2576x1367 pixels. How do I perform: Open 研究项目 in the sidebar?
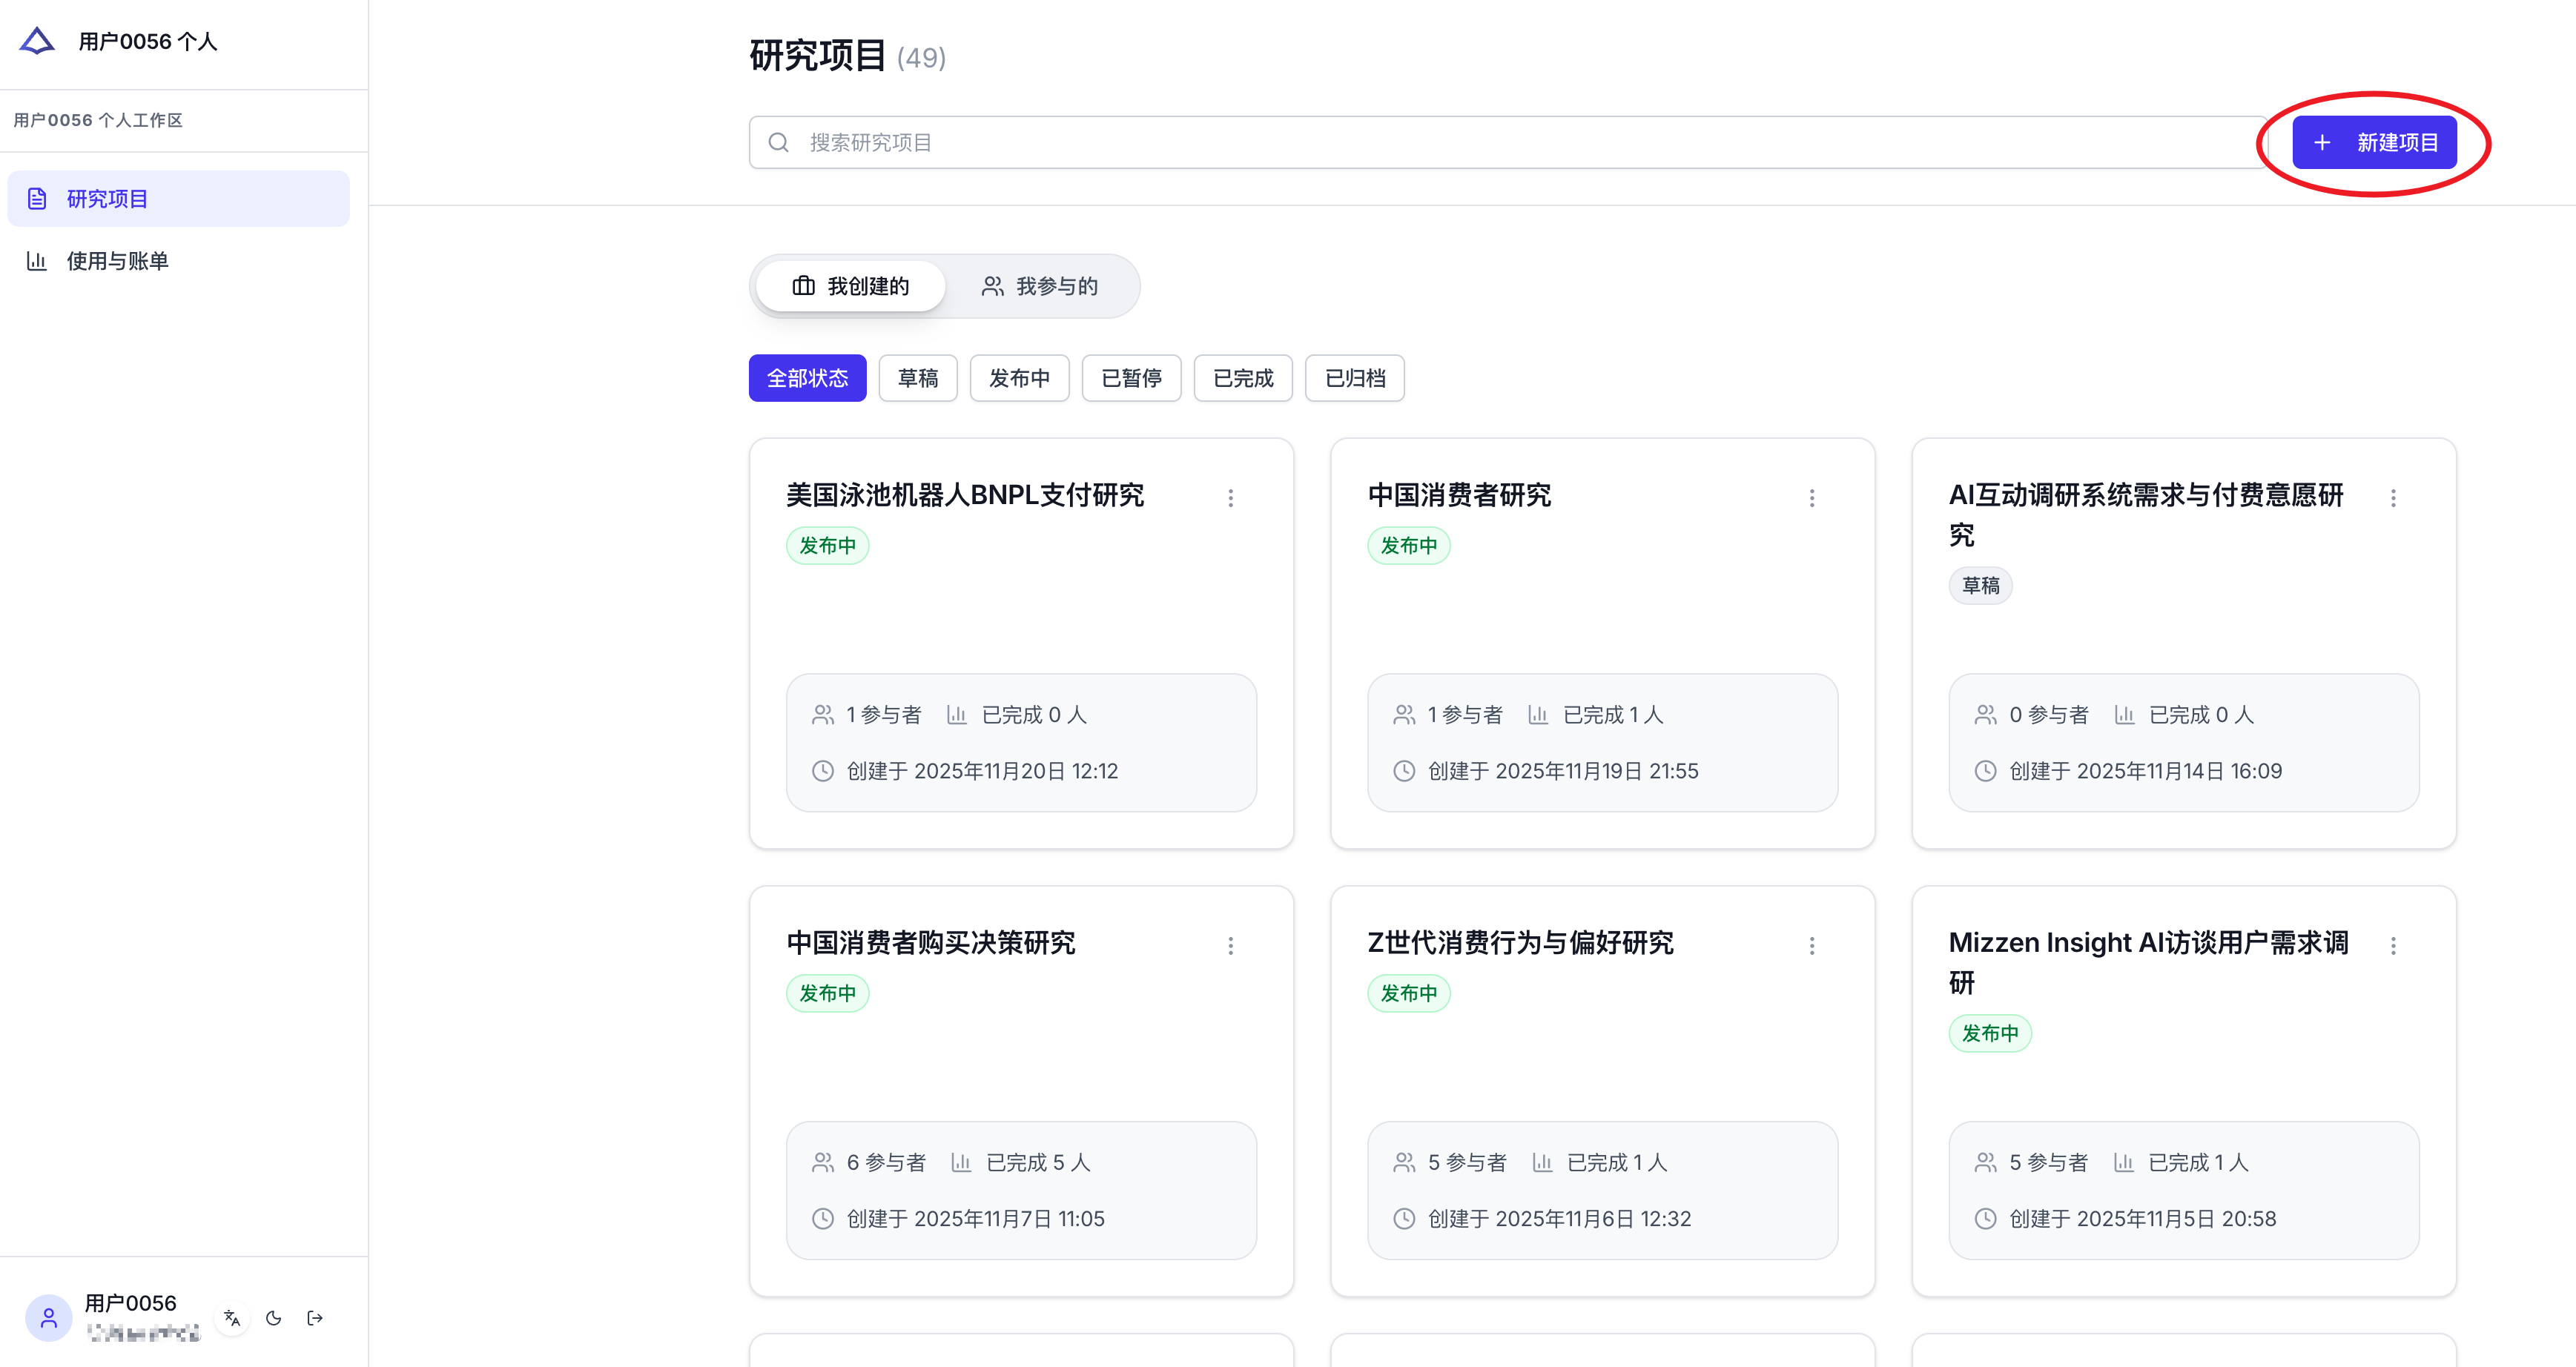coord(179,199)
